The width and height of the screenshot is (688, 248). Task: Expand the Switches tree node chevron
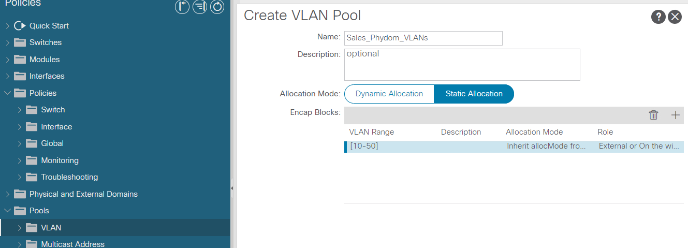pos(7,42)
